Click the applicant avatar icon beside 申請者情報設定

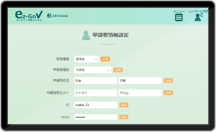pyautogui.click(x=86, y=36)
